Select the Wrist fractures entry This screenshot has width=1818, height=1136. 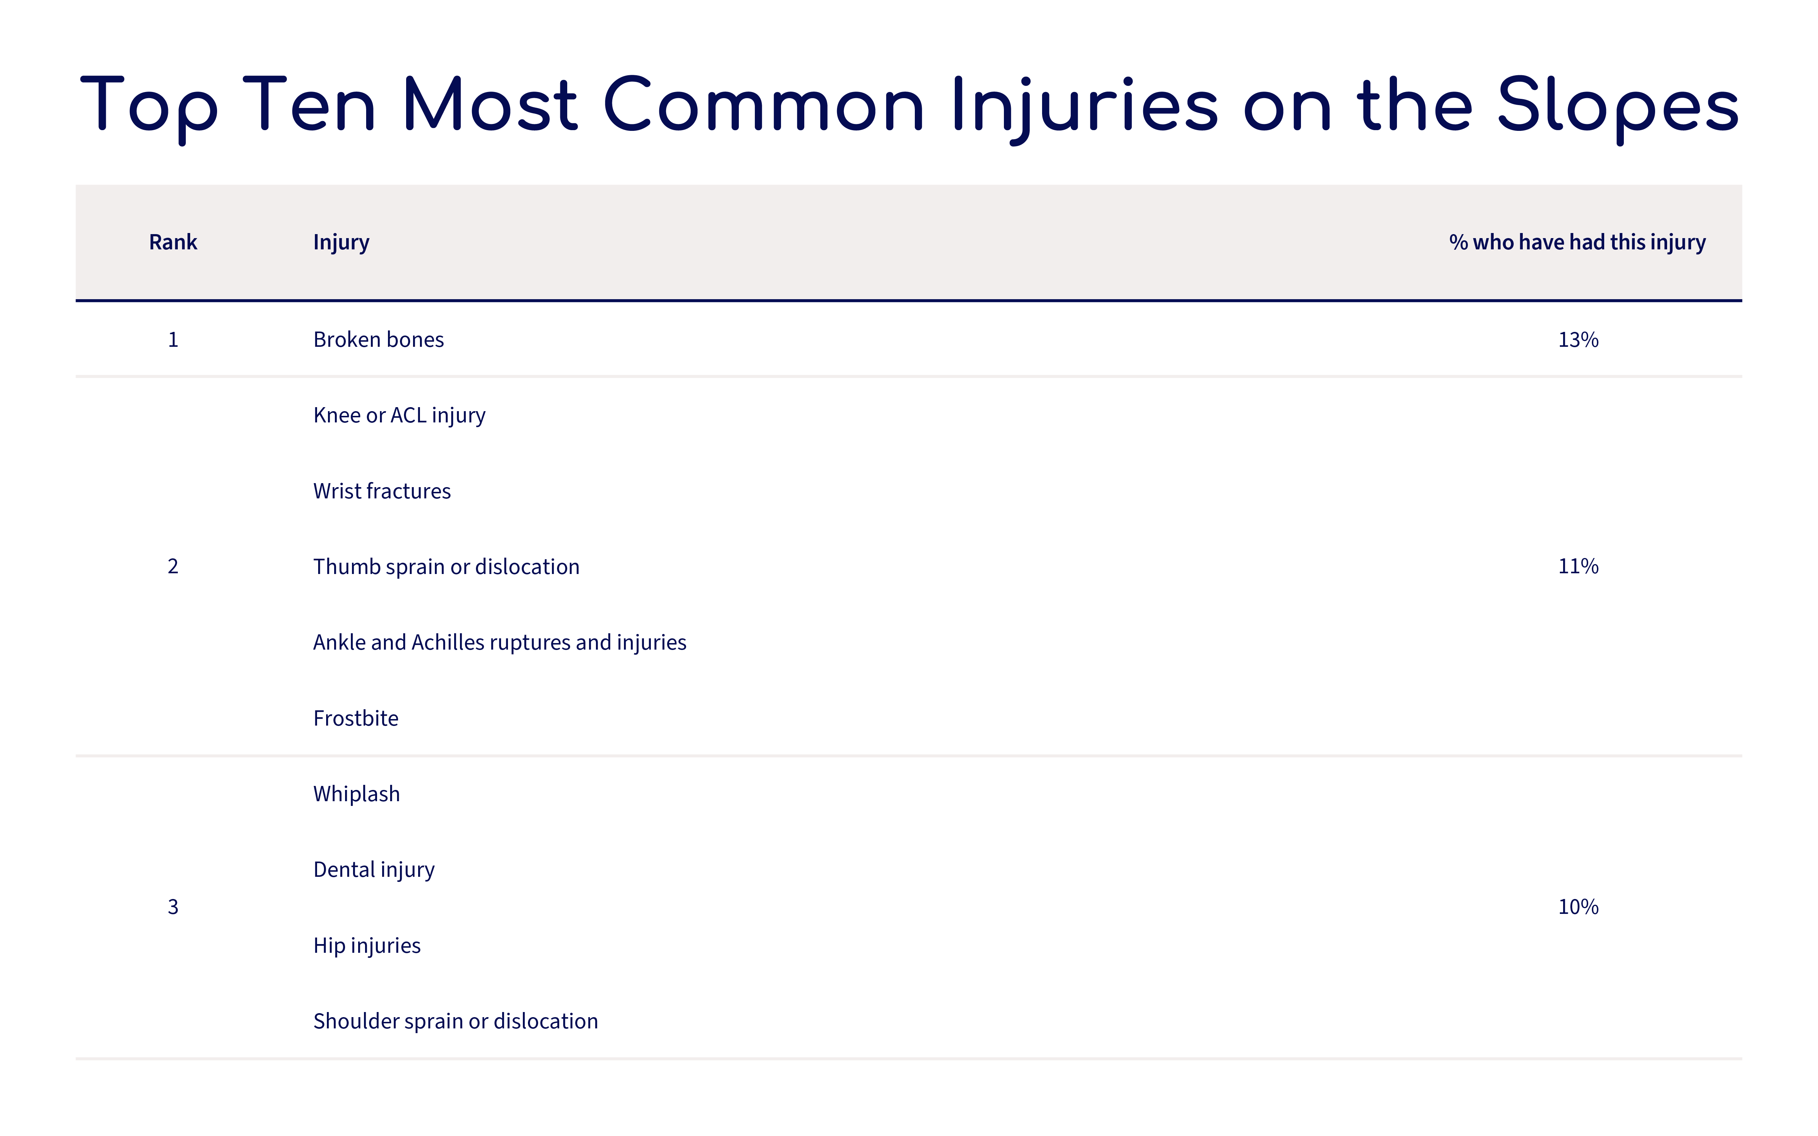382,491
